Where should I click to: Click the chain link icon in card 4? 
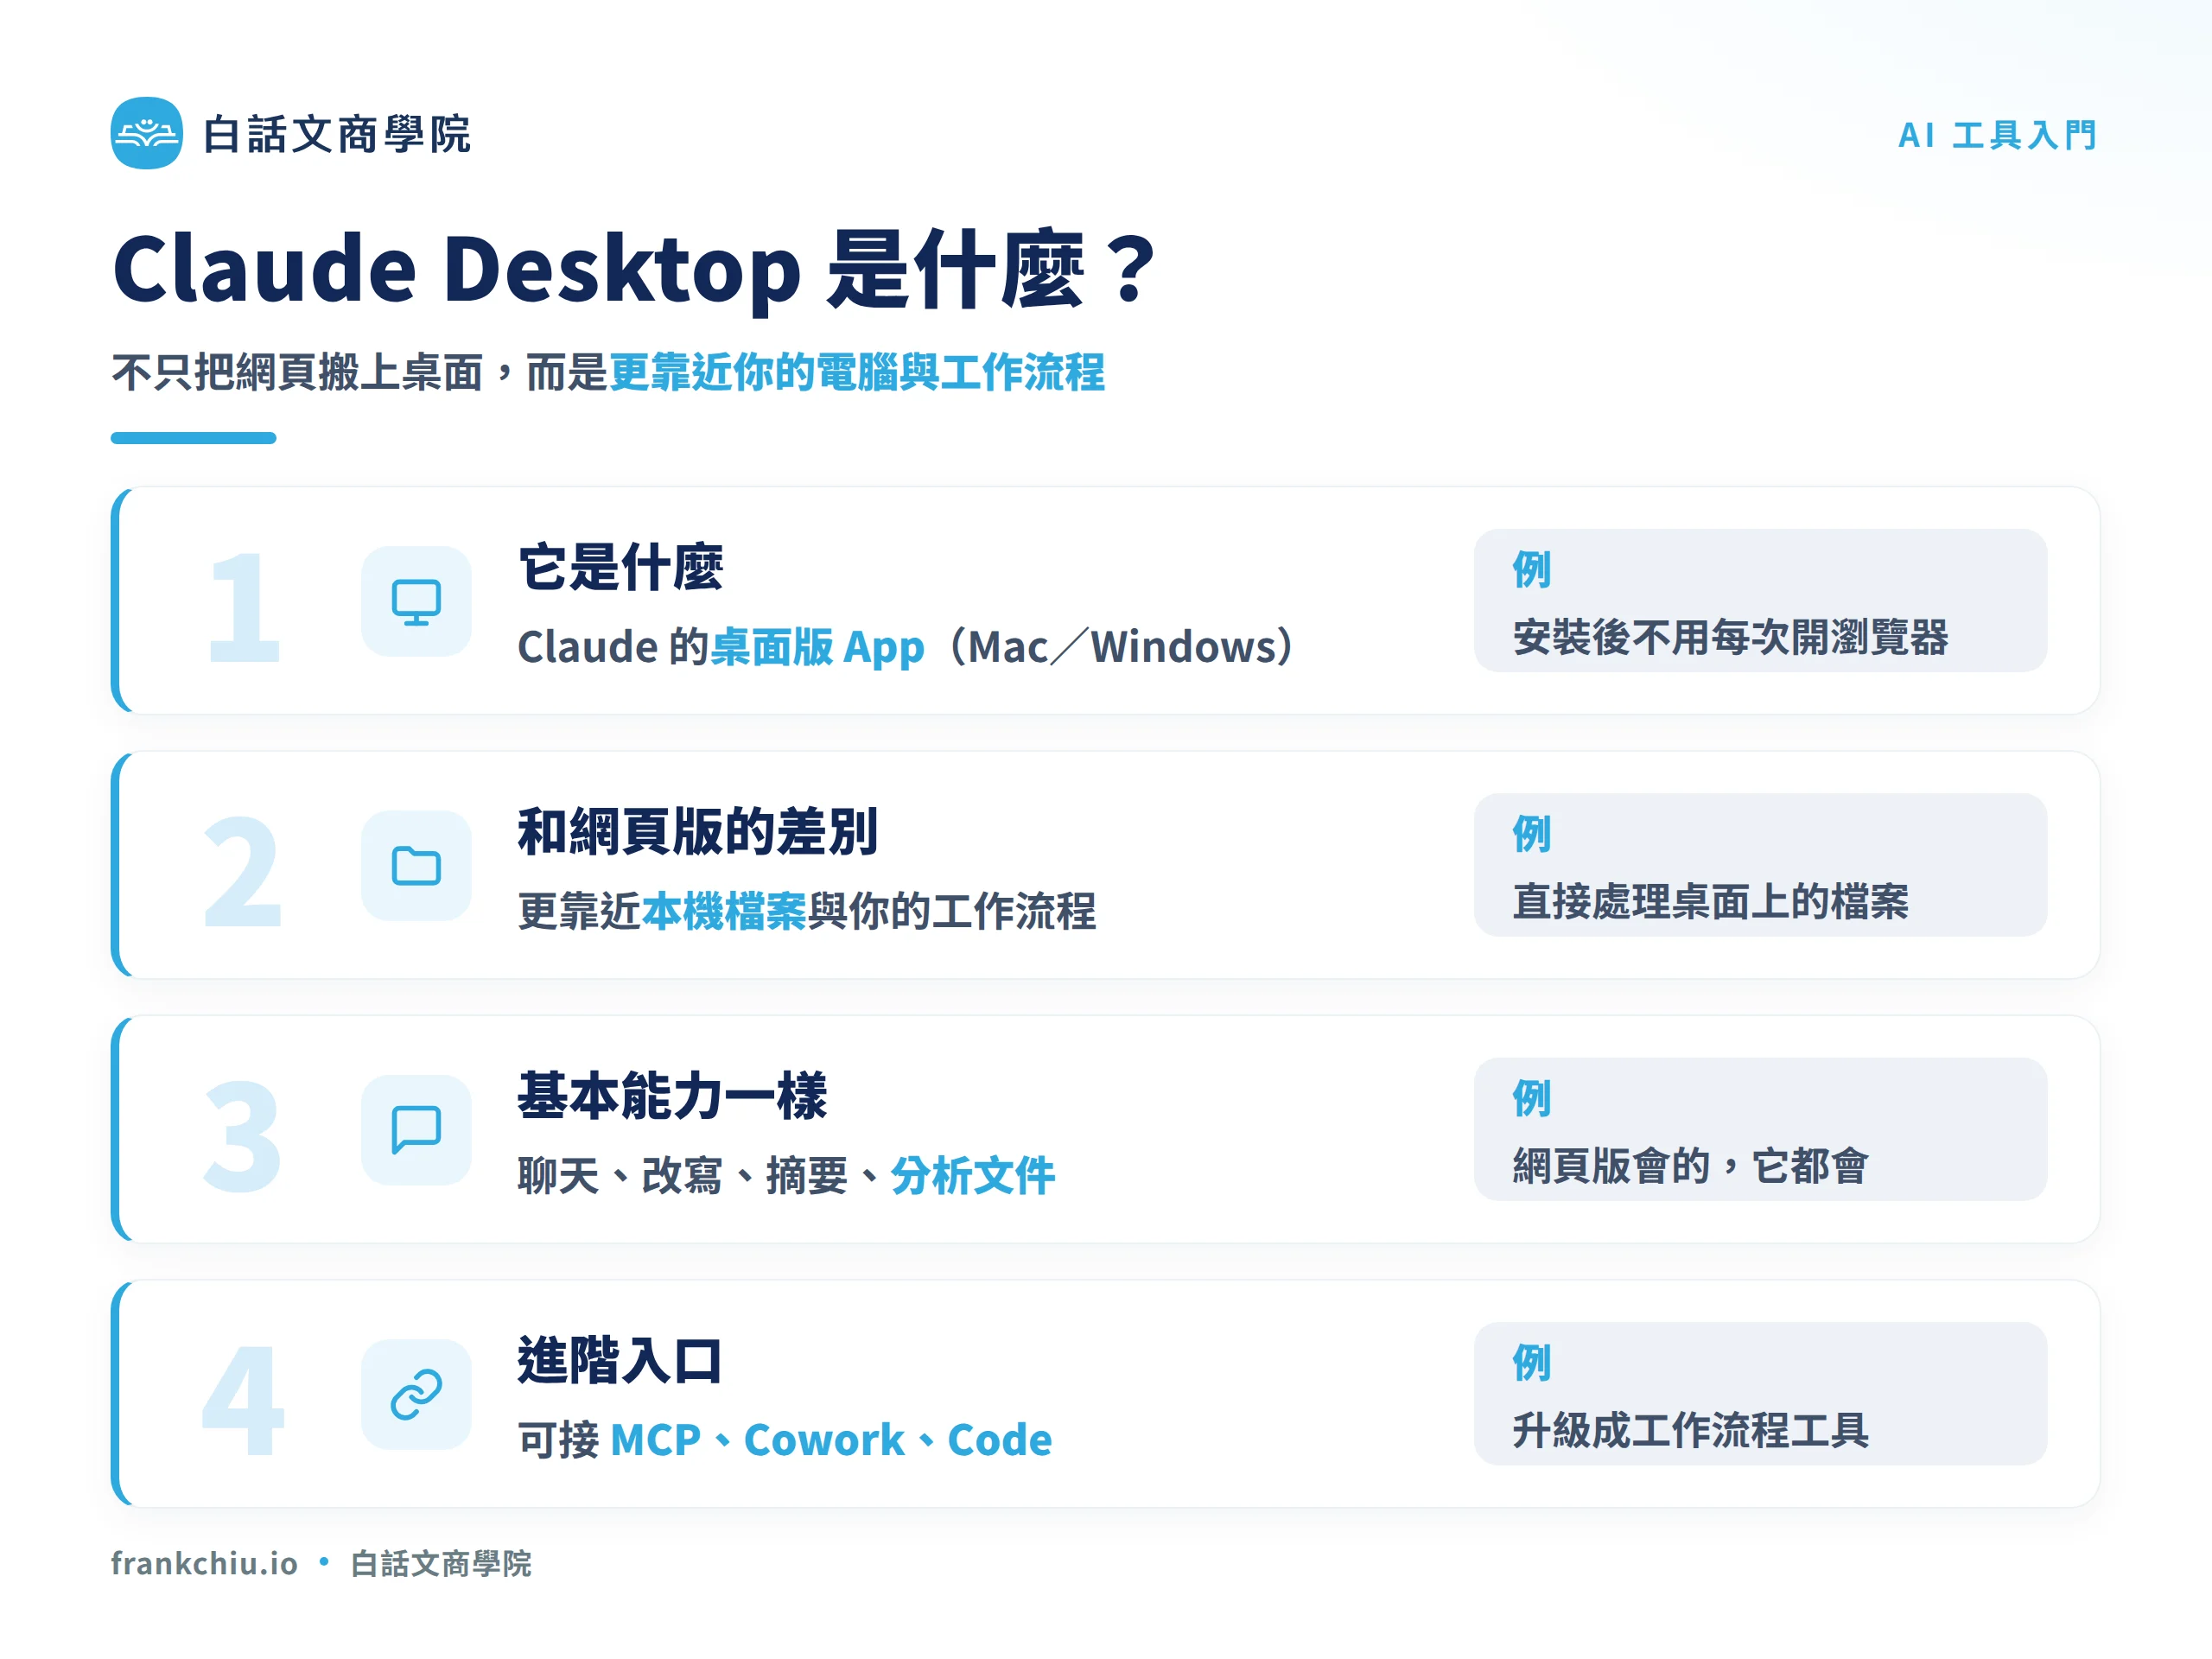pos(416,1395)
